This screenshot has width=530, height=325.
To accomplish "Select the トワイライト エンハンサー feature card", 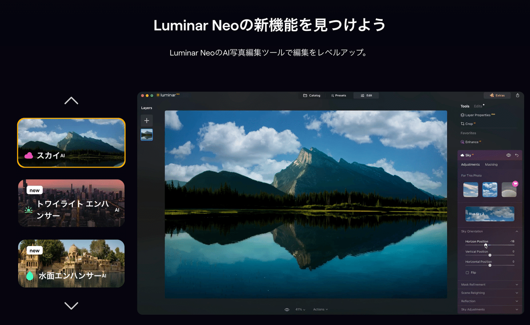I will pos(71,203).
